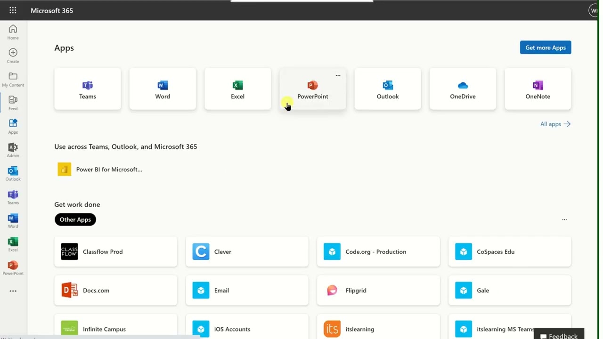This screenshot has height=339, width=603.
Task: Open OneNote
Action: pyautogui.click(x=538, y=89)
